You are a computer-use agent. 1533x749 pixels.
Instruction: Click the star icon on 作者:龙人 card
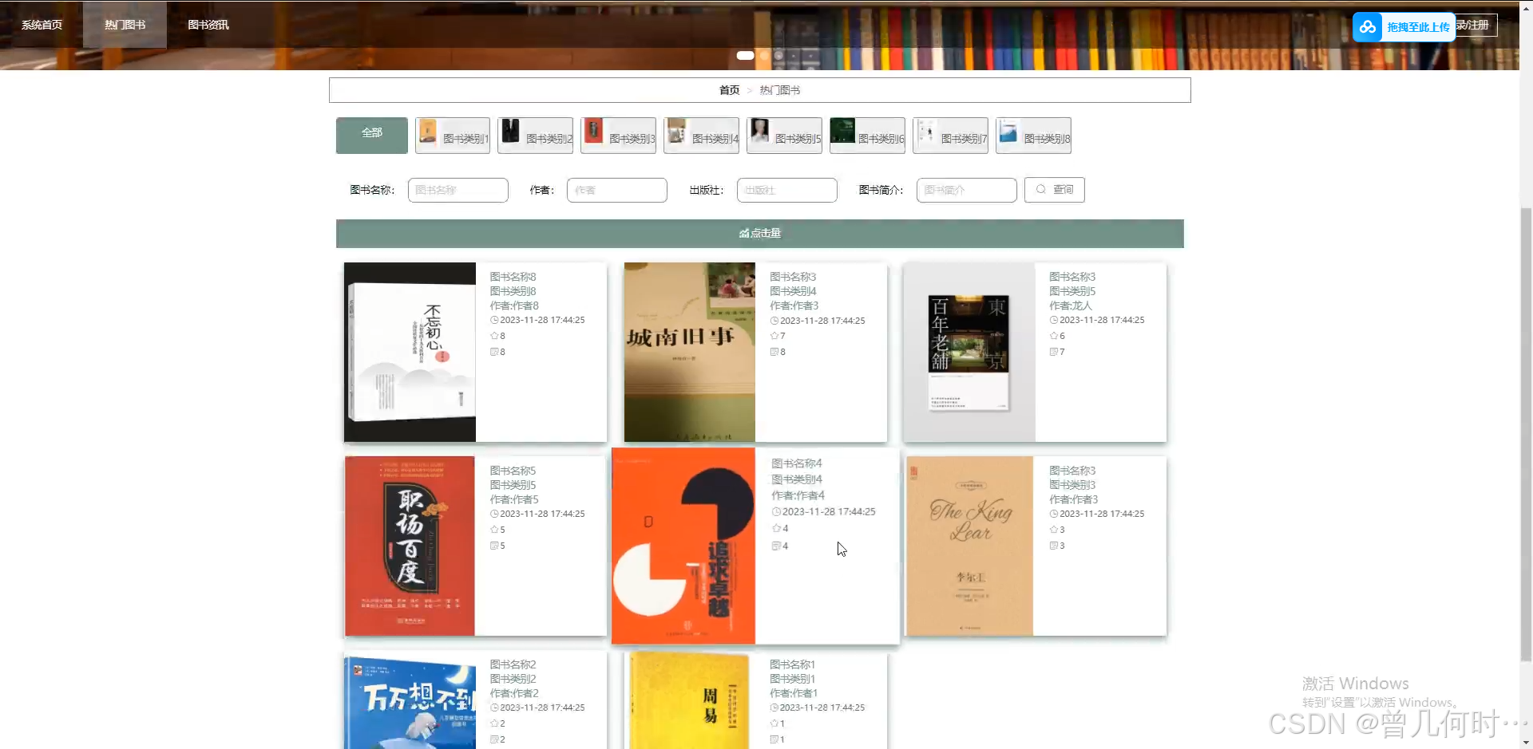1054,336
